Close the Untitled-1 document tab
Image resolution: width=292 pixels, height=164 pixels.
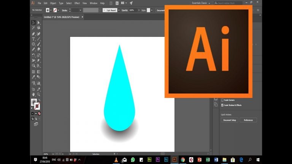point(82,17)
